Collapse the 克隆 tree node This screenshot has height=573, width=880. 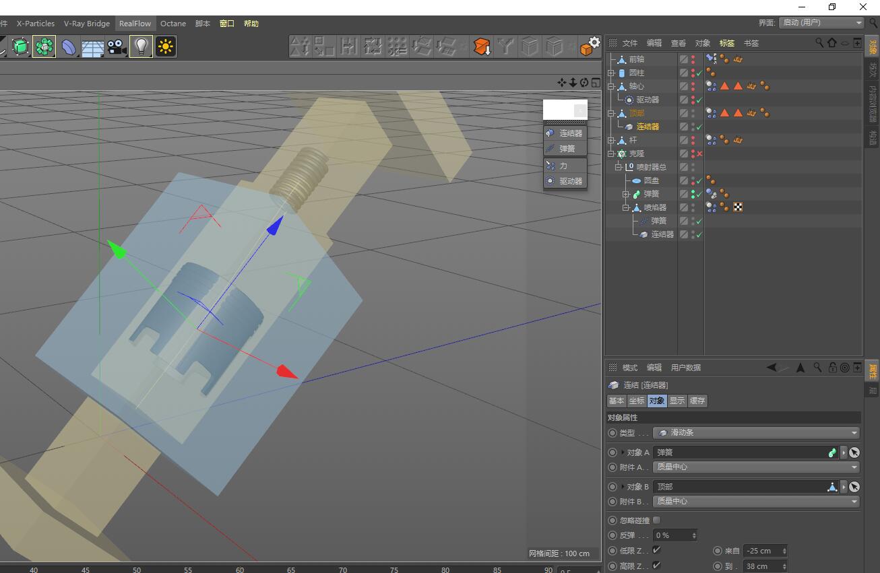[612, 154]
